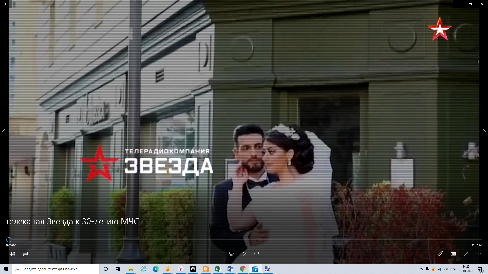Open Task View on the taskbar
The image size is (488, 274).
pyautogui.click(x=118, y=269)
